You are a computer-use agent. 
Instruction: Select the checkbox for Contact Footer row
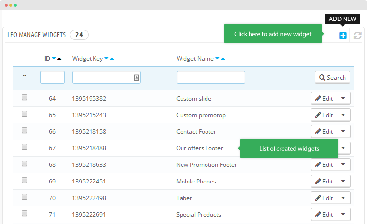[24, 130]
